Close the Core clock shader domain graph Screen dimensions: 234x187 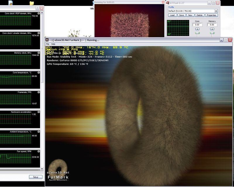tap(39, 33)
